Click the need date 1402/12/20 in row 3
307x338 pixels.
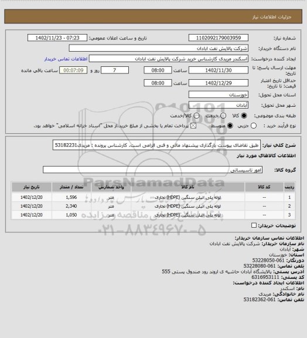(x=32, y=215)
